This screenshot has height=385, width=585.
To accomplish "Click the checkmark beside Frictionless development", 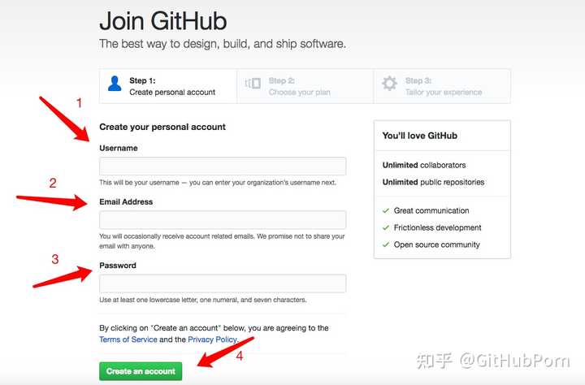I will coord(386,227).
